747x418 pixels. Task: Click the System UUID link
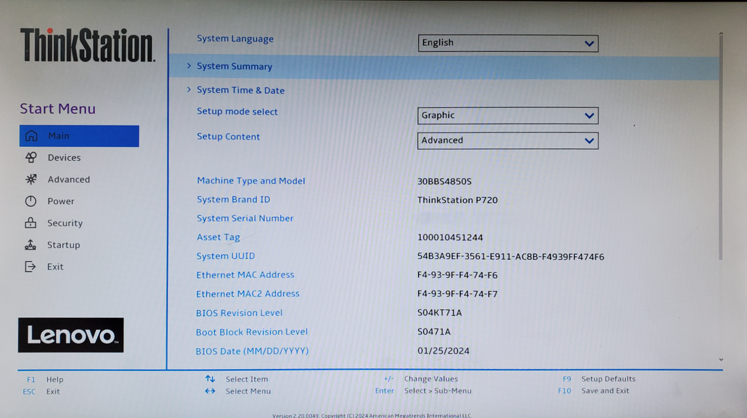[x=225, y=256]
